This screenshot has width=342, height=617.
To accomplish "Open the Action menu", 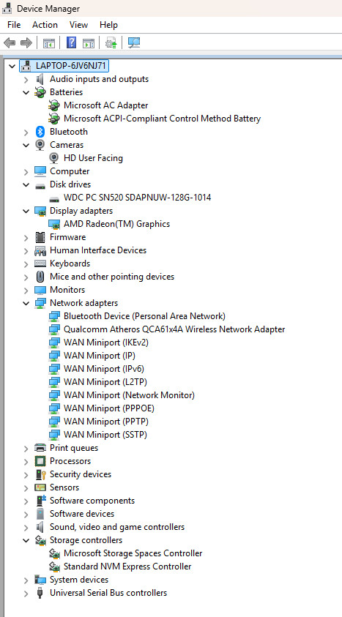I will click(x=45, y=25).
